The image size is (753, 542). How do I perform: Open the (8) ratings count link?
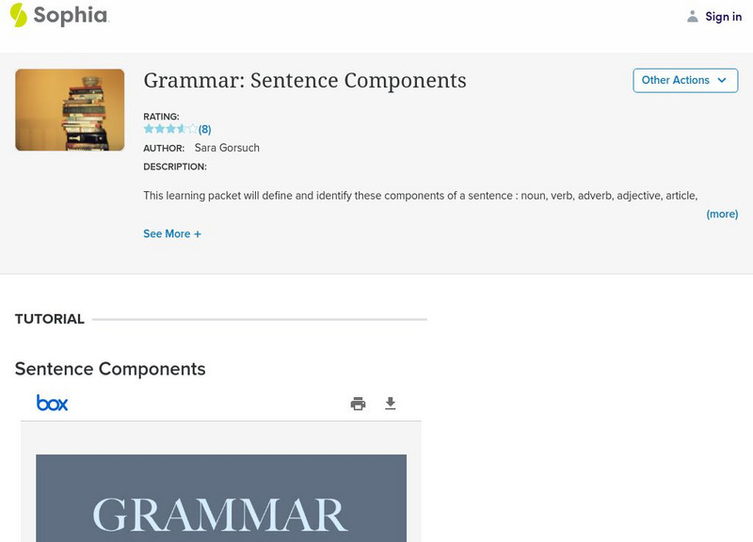[x=204, y=129]
